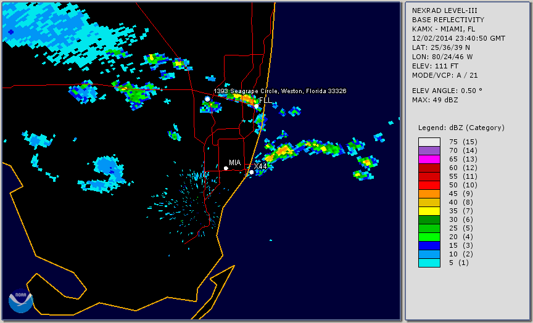Select the 35 dBZ yellow legend swatch
Viewport: 533px width, 323px height.
pos(429,211)
